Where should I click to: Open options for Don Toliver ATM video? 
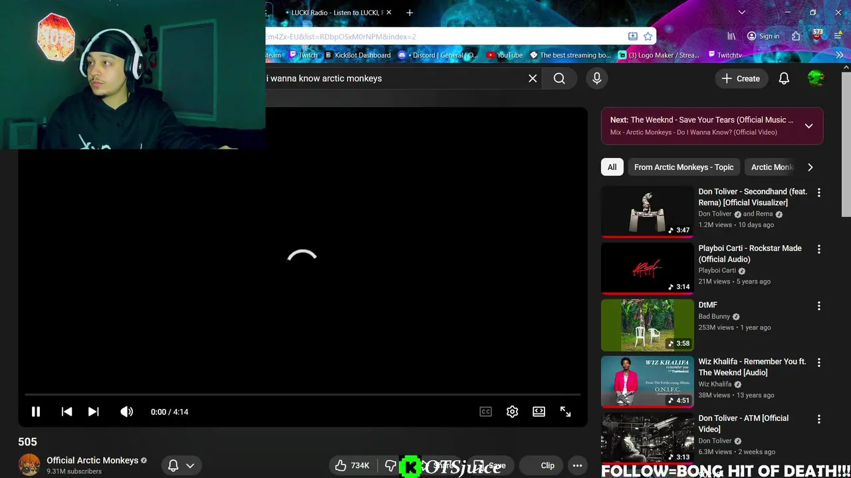(819, 420)
